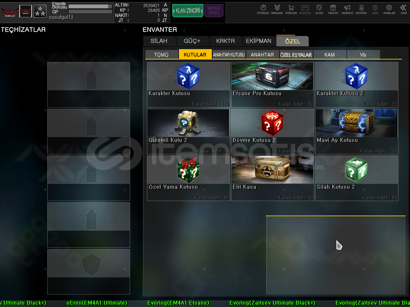Go back with the Geri arrow icon
This screenshot has height=307, width=410.
(x=404, y=10)
